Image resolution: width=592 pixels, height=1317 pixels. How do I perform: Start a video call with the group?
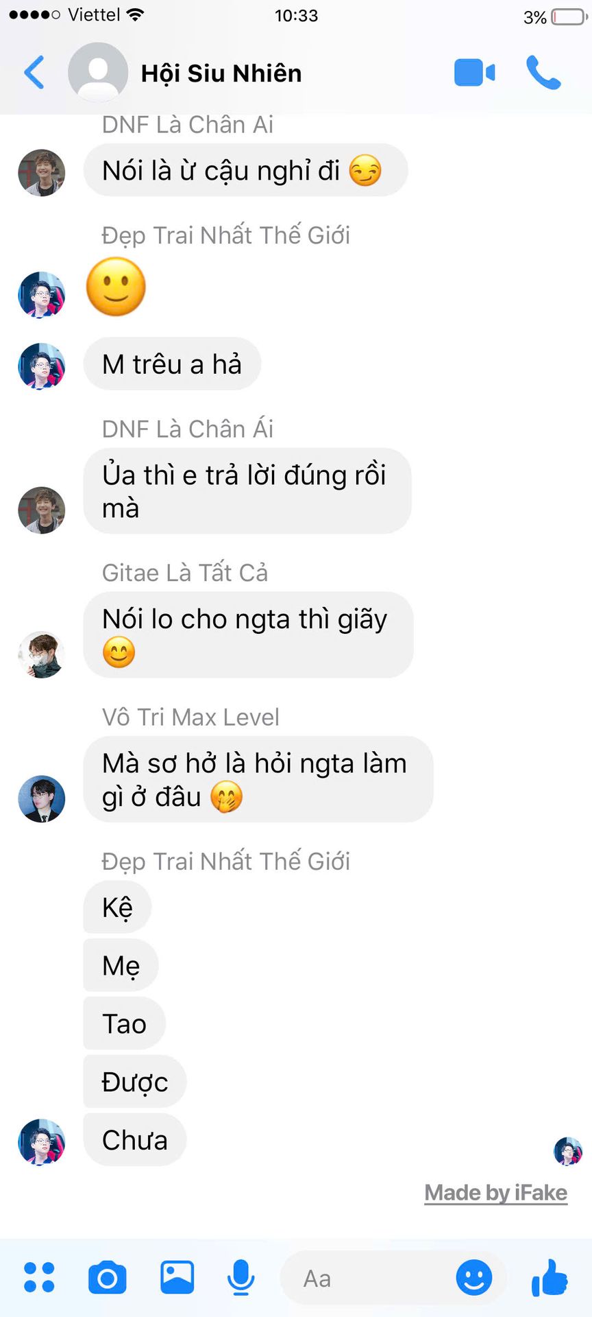[474, 73]
